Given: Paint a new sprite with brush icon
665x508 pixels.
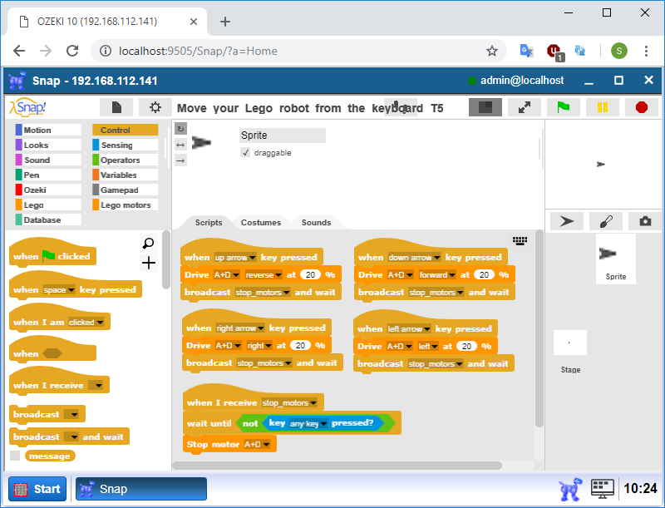Looking at the screenshot, I should [x=606, y=221].
